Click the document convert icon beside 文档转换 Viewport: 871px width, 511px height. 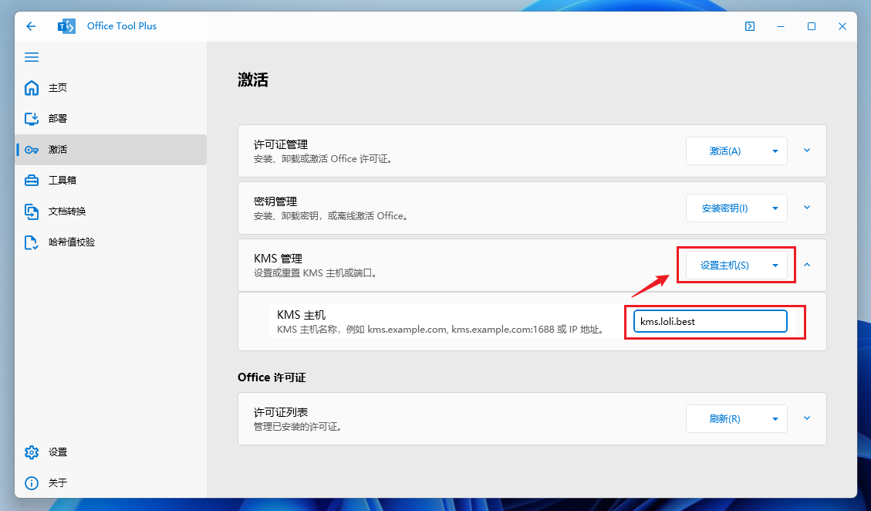pyautogui.click(x=32, y=212)
